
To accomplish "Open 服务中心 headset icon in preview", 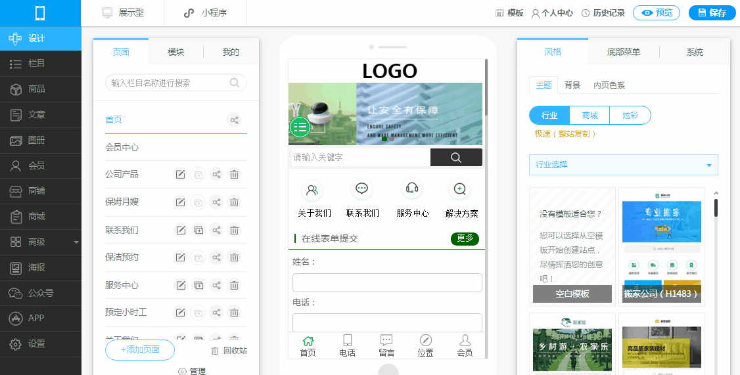I will tap(412, 189).
